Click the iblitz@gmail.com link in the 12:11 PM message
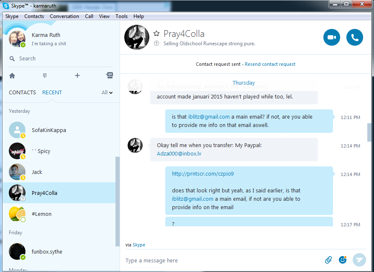The image size is (374, 272). point(209,117)
